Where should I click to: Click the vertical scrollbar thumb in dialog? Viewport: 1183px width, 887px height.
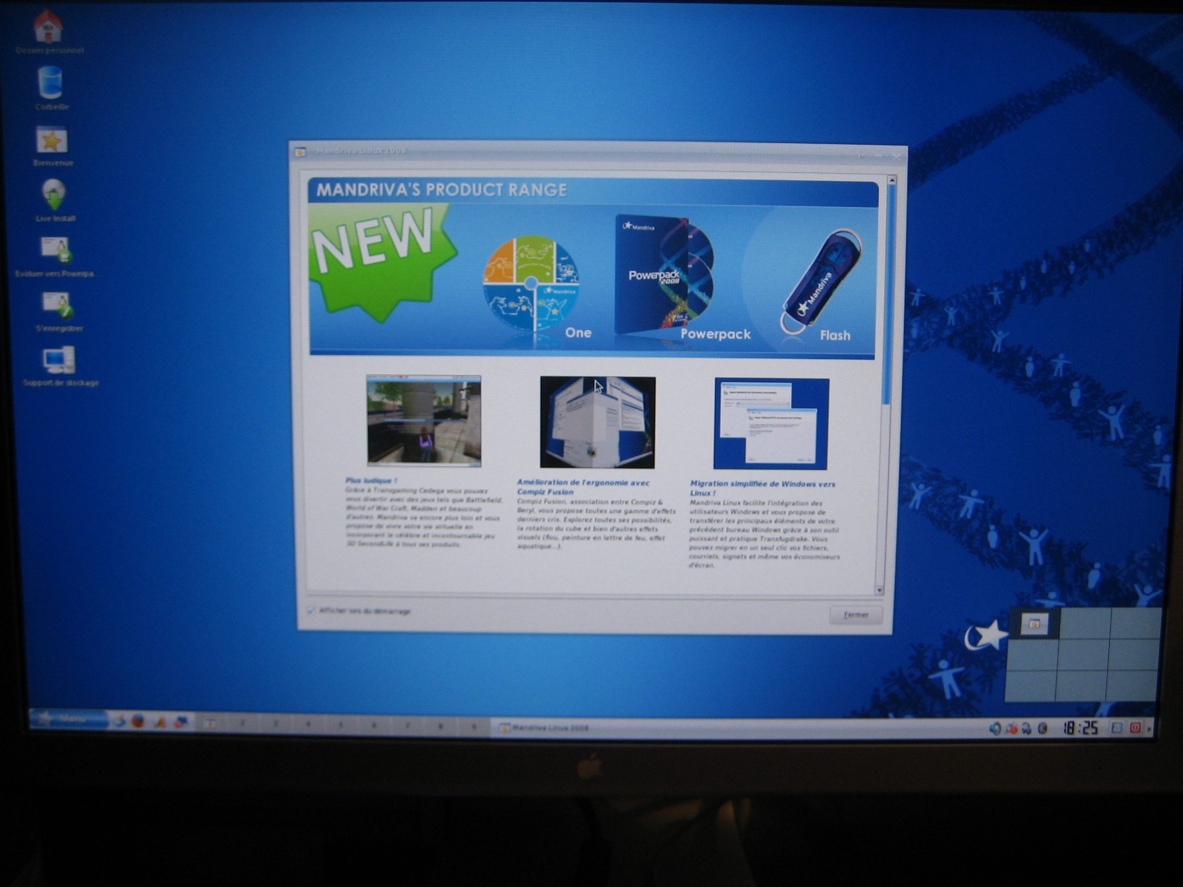tap(888, 294)
